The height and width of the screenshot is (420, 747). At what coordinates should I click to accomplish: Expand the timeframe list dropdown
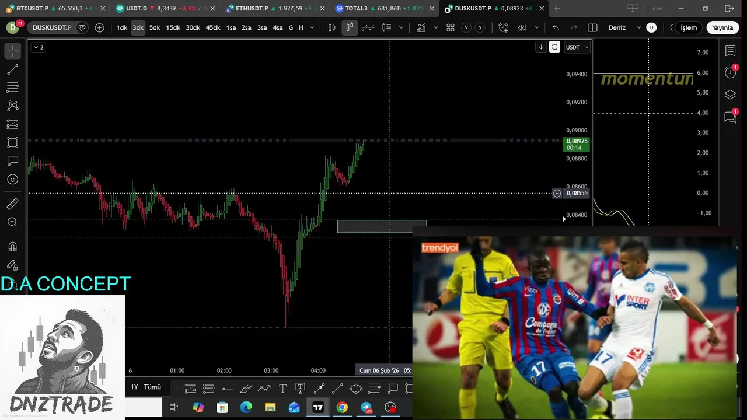312,27
